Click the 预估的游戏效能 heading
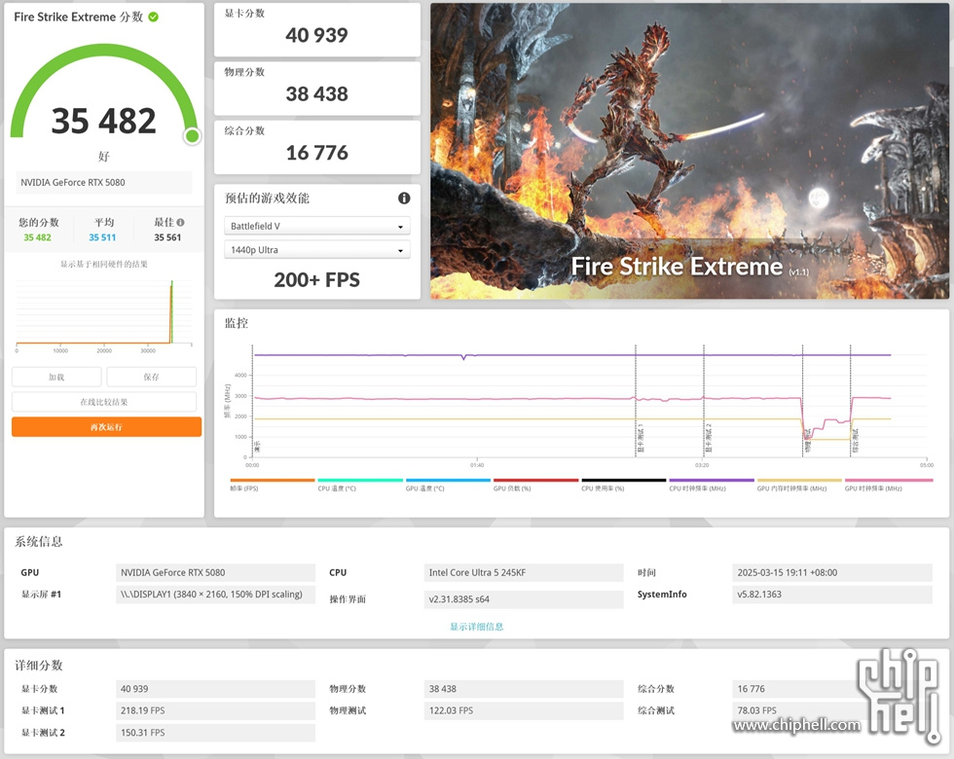The width and height of the screenshot is (954, 759). (267, 199)
